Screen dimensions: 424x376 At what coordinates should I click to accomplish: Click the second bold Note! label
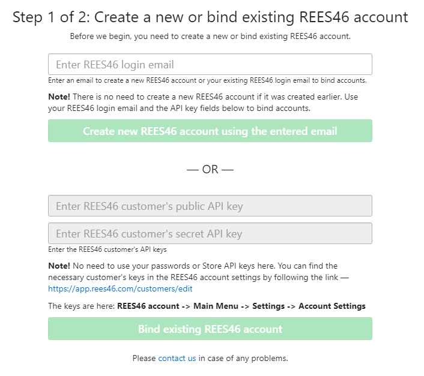click(x=59, y=266)
